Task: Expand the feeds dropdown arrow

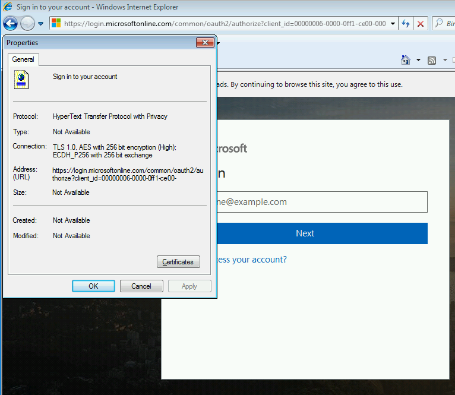Action: coord(445,60)
